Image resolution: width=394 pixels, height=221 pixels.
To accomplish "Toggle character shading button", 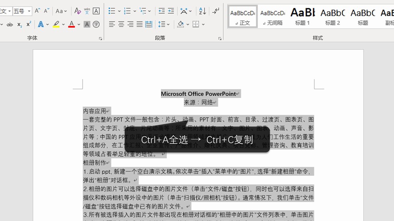I will point(87,24).
